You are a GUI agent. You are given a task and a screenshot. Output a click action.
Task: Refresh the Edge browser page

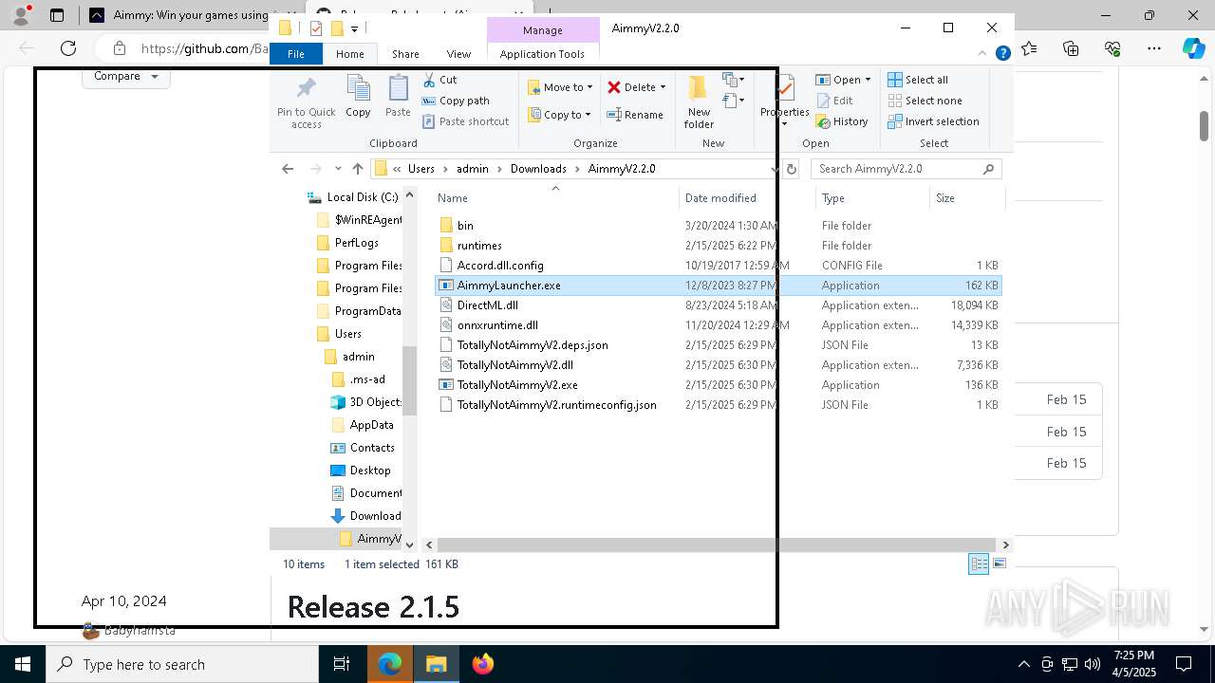(68, 48)
